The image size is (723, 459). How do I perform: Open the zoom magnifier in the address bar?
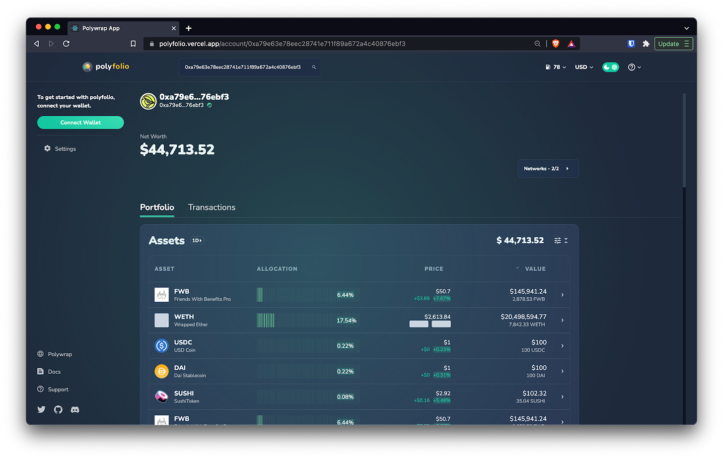click(537, 44)
